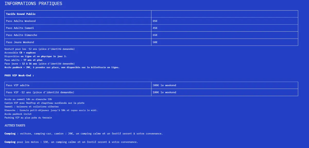Click the 65€ price cell
Screen dimensions: 309x148
(x=155, y=35)
